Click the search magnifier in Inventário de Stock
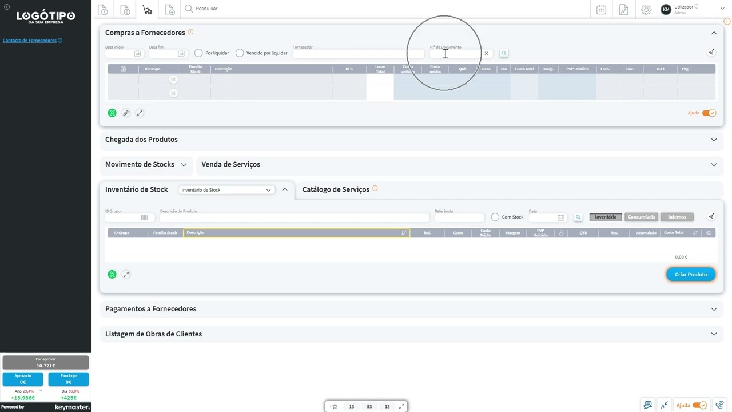 [578, 217]
